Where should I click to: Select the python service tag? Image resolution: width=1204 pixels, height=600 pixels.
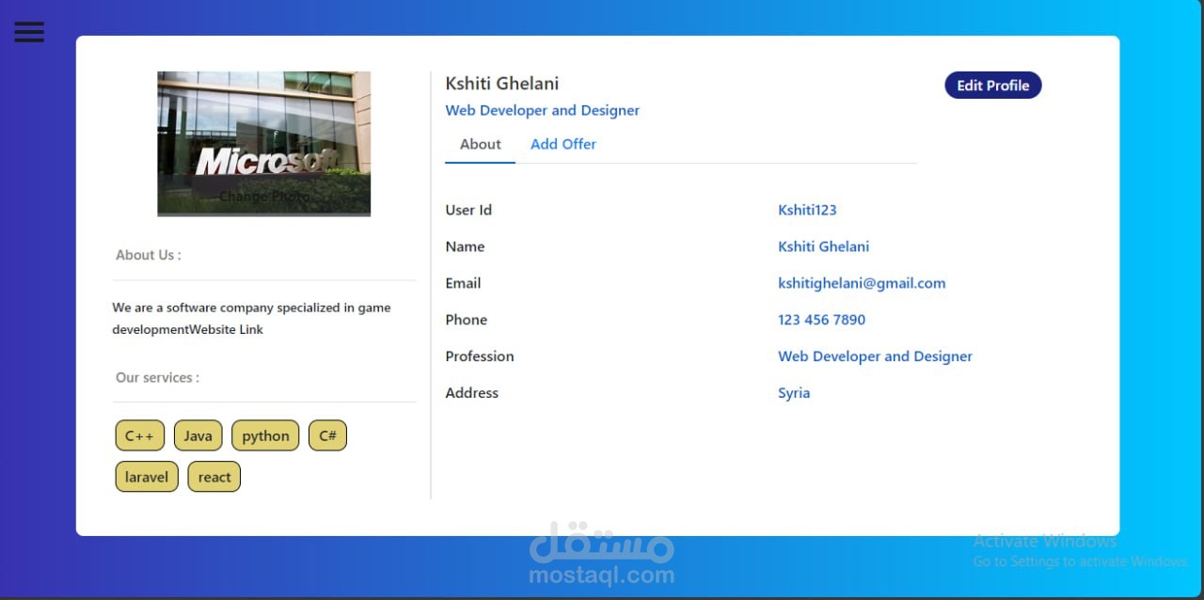pyautogui.click(x=265, y=435)
